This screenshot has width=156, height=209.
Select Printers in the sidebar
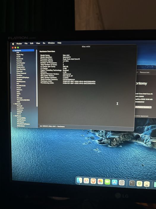click(x=19, y=90)
